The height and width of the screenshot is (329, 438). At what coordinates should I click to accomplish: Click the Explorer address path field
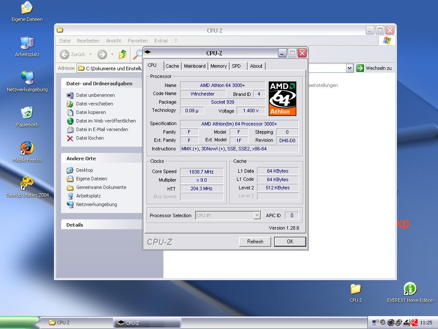point(110,68)
